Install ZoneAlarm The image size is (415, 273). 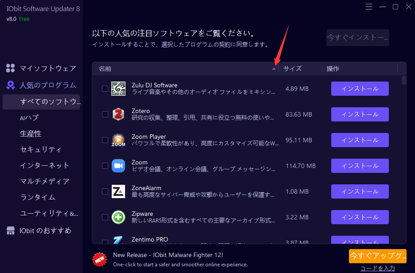pyautogui.click(x=360, y=191)
